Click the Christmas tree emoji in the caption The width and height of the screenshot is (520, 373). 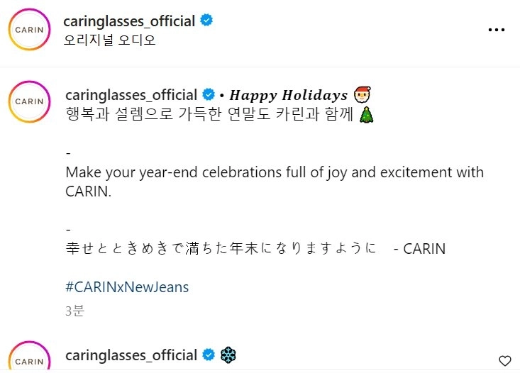[x=367, y=114]
